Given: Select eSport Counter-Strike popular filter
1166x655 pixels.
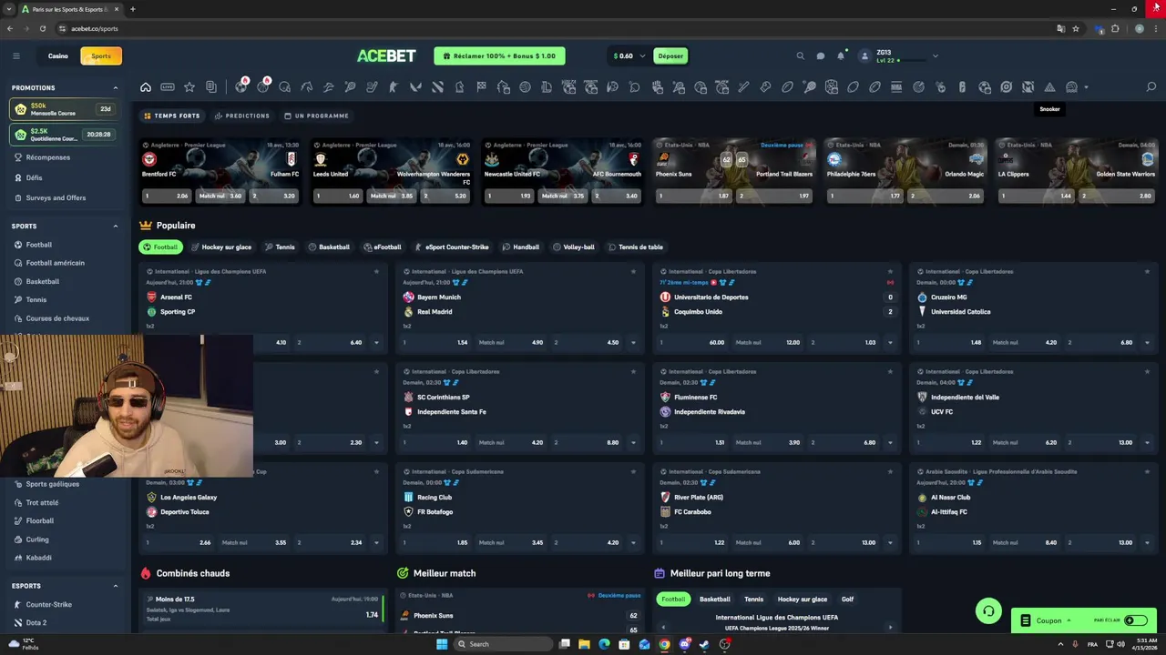Looking at the screenshot, I should click(x=452, y=247).
